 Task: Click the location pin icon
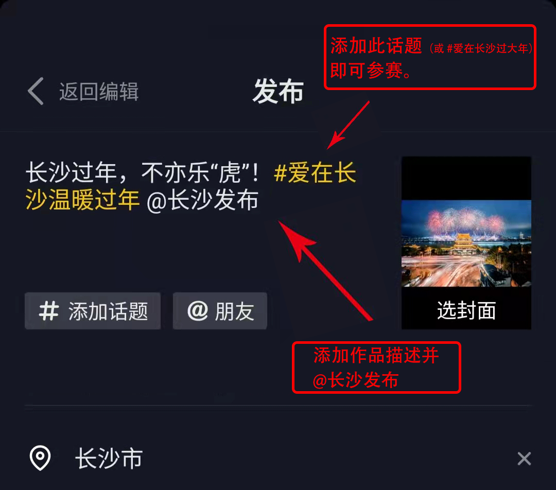coord(40,458)
